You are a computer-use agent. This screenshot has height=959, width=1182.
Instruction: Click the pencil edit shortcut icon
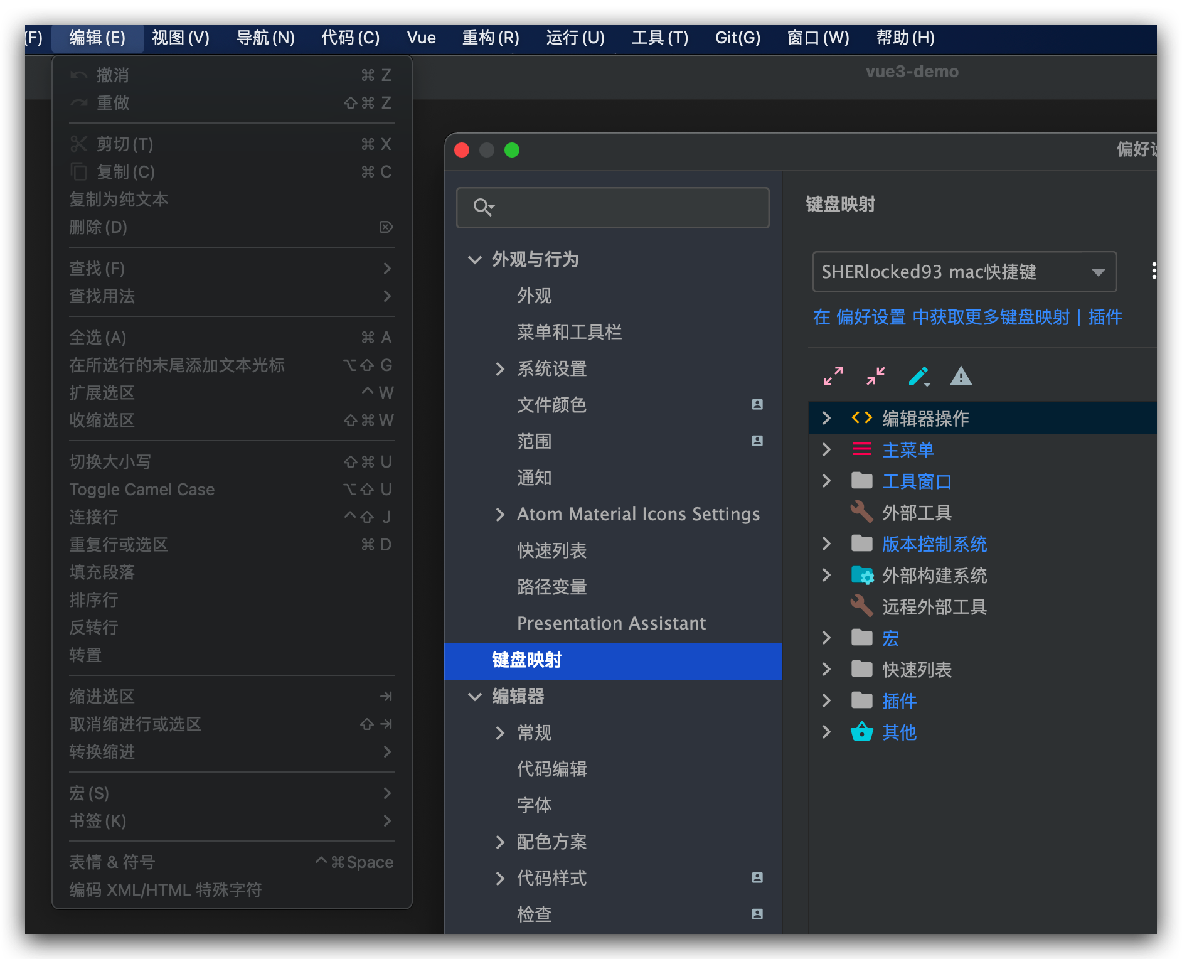(x=918, y=376)
